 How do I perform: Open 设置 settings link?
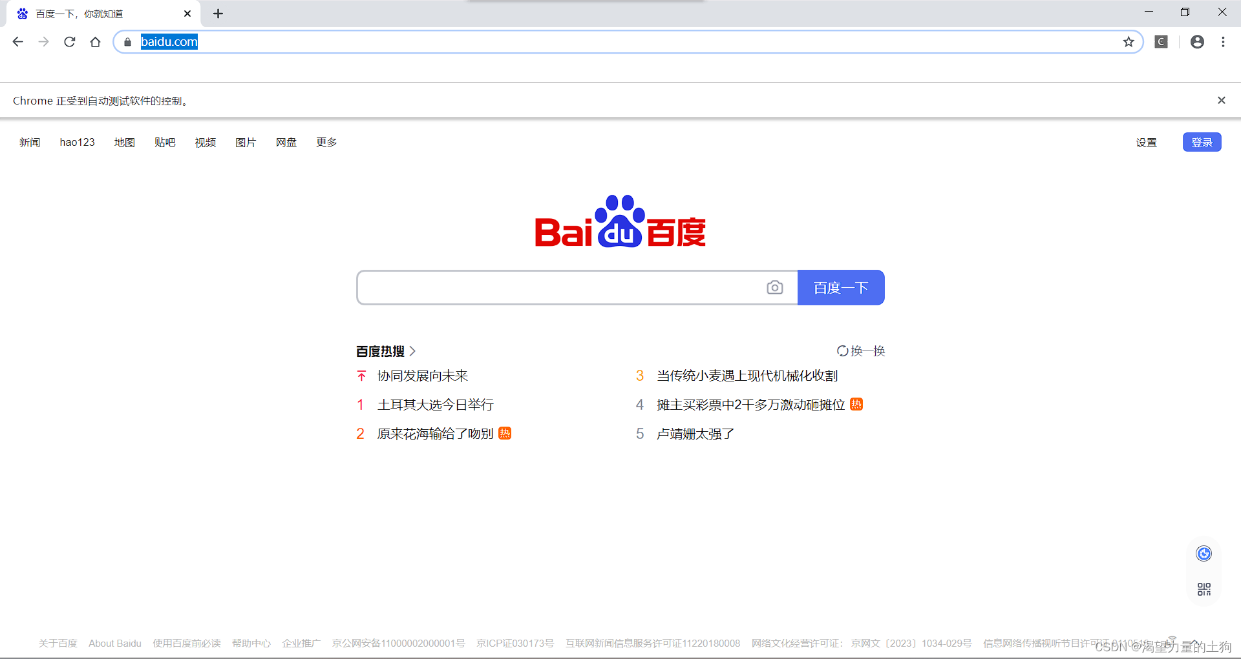point(1147,143)
